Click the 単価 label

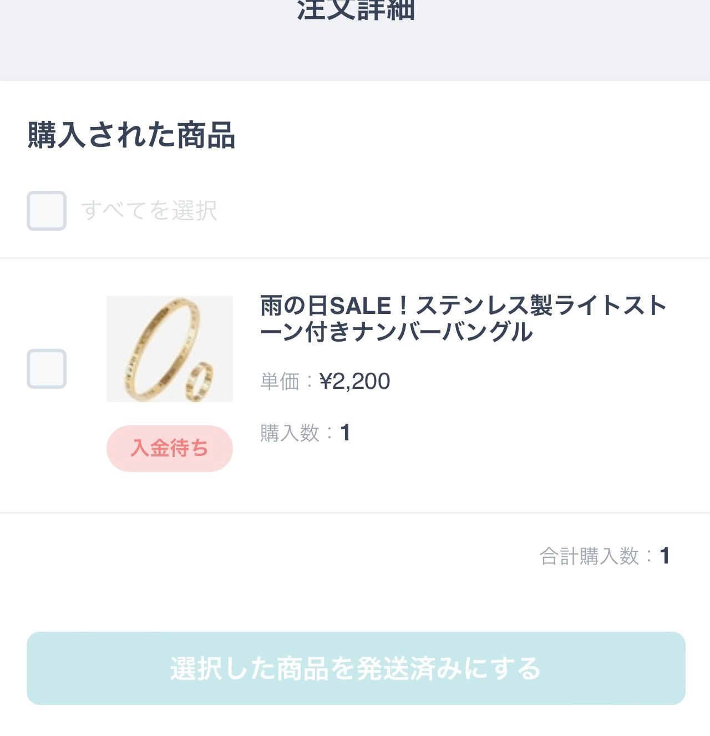[280, 382]
